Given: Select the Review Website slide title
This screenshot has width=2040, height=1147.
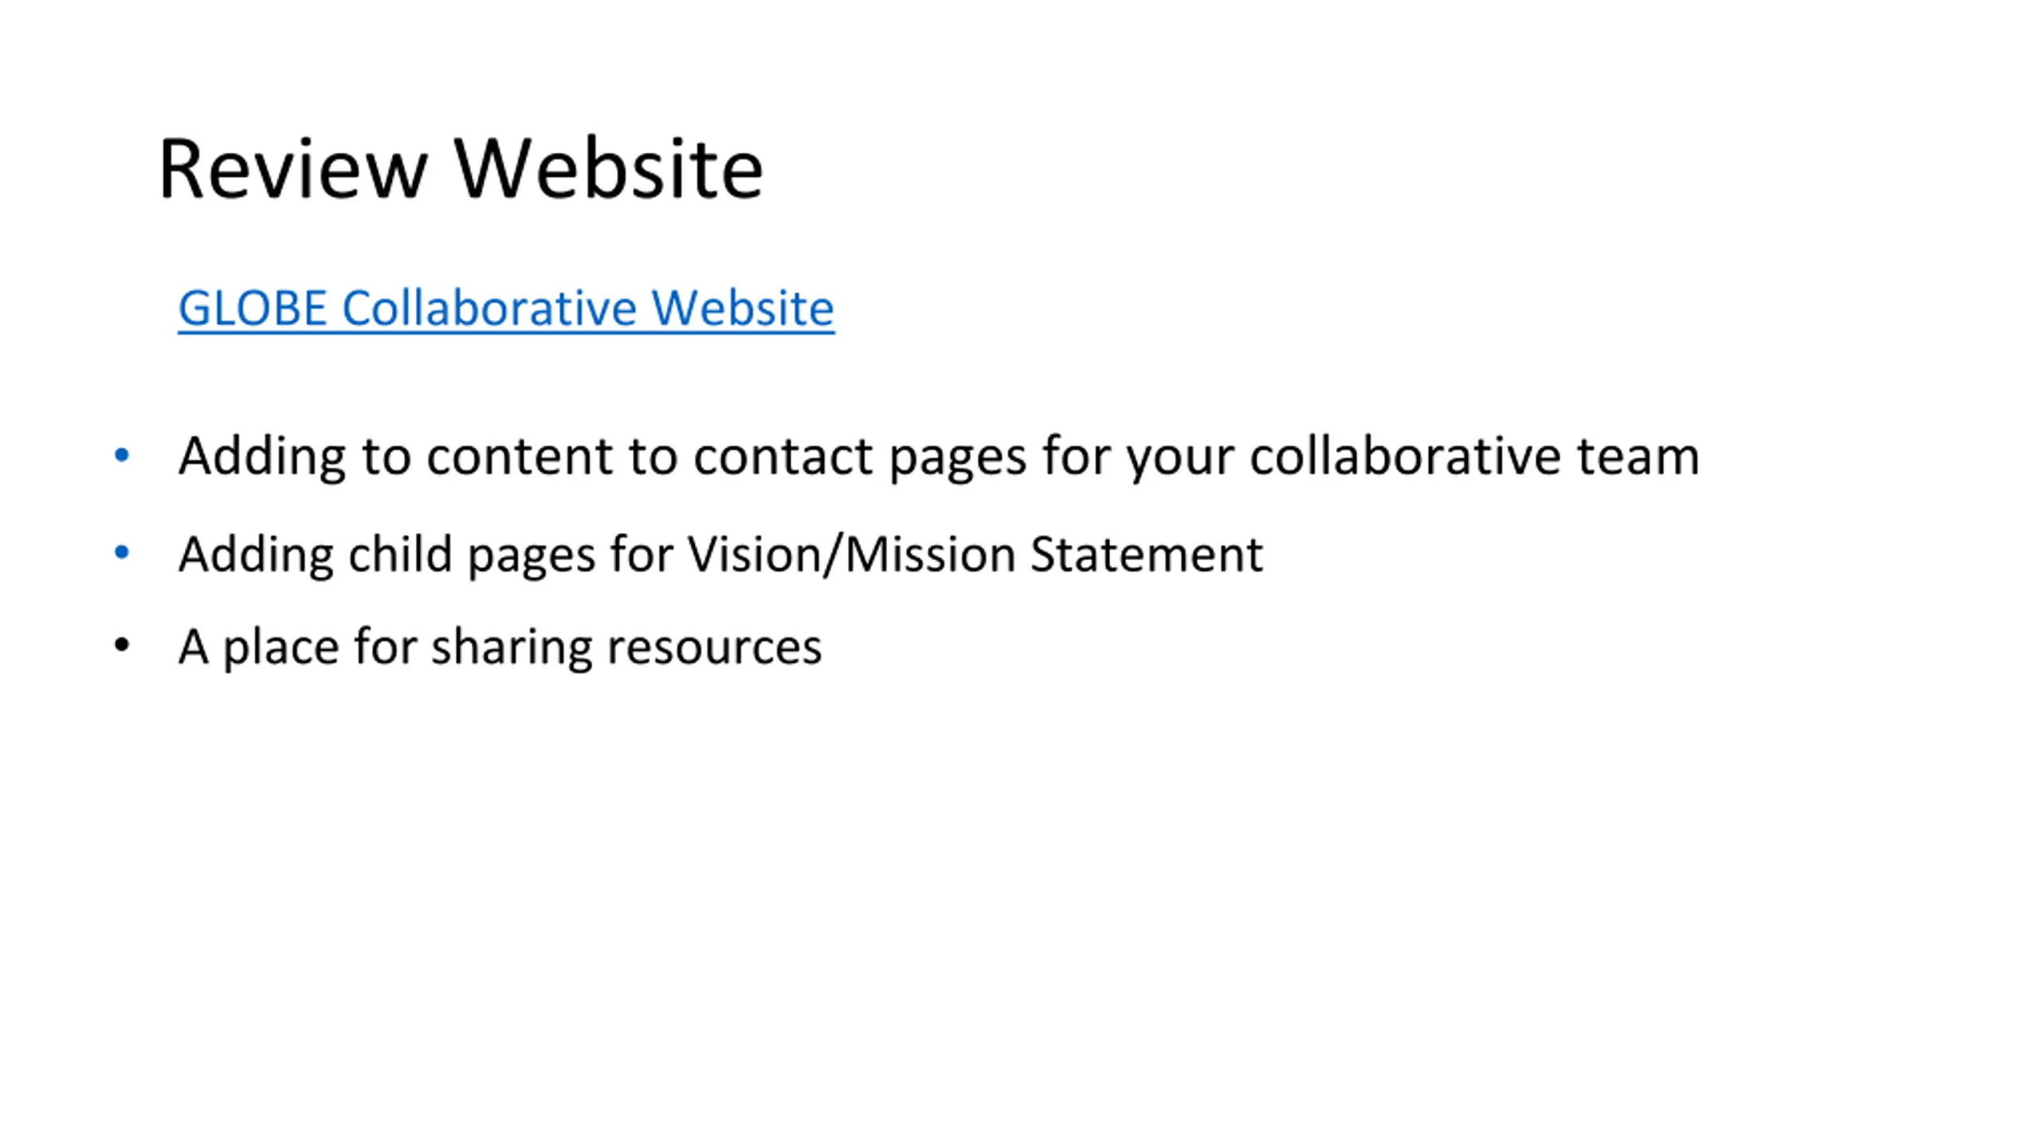Looking at the screenshot, I should [461, 168].
